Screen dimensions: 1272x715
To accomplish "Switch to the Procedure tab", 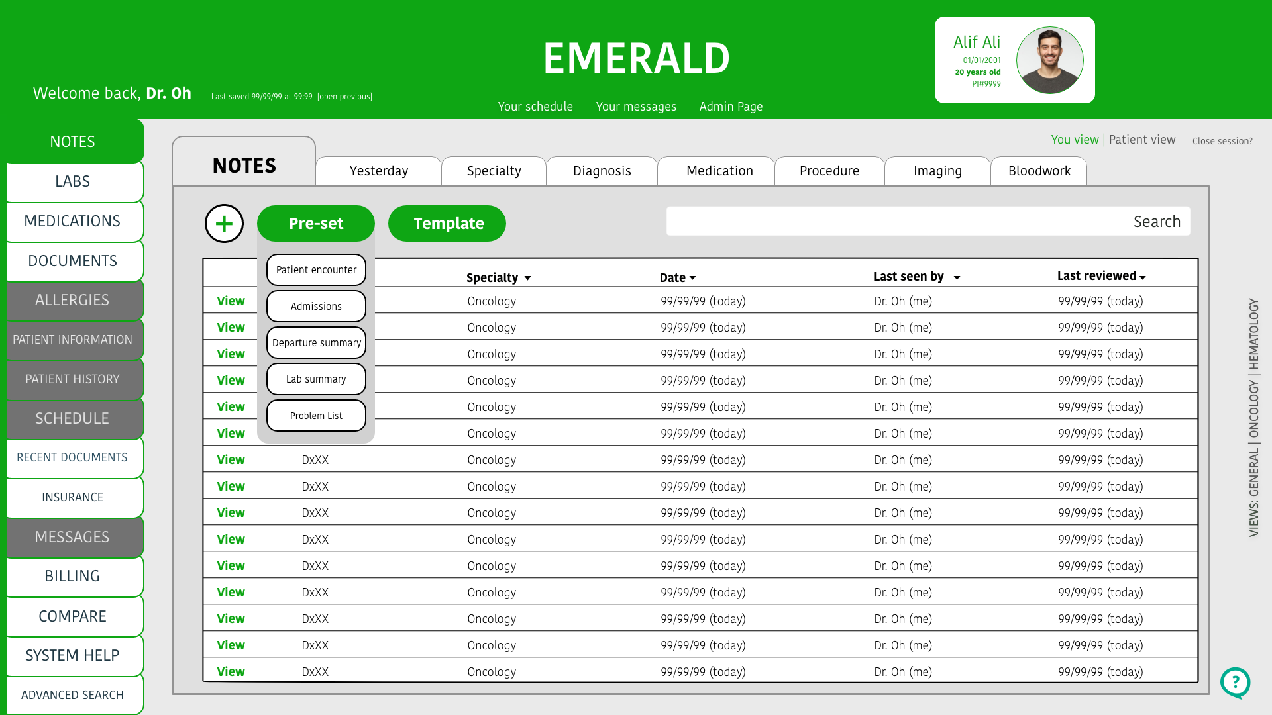I will tap(829, 171).
